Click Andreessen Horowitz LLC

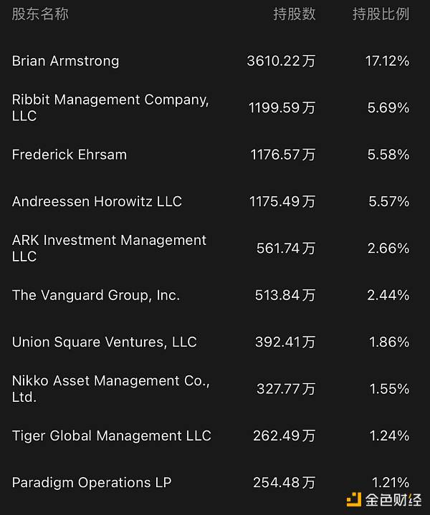coord(97,201)
